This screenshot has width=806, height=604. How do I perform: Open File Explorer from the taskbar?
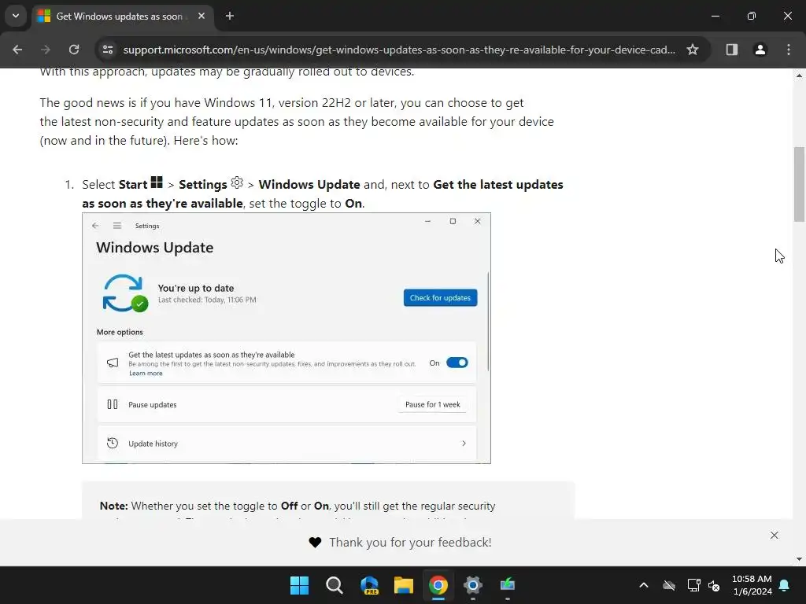[x=404, y=585]
